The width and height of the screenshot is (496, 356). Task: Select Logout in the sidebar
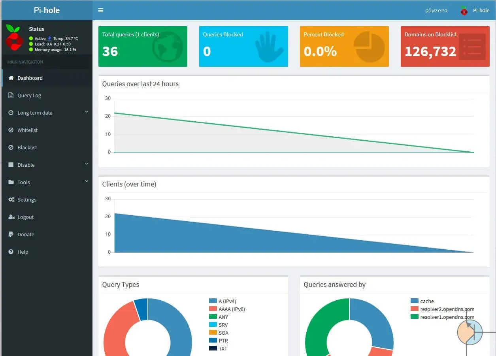point(47,217)
